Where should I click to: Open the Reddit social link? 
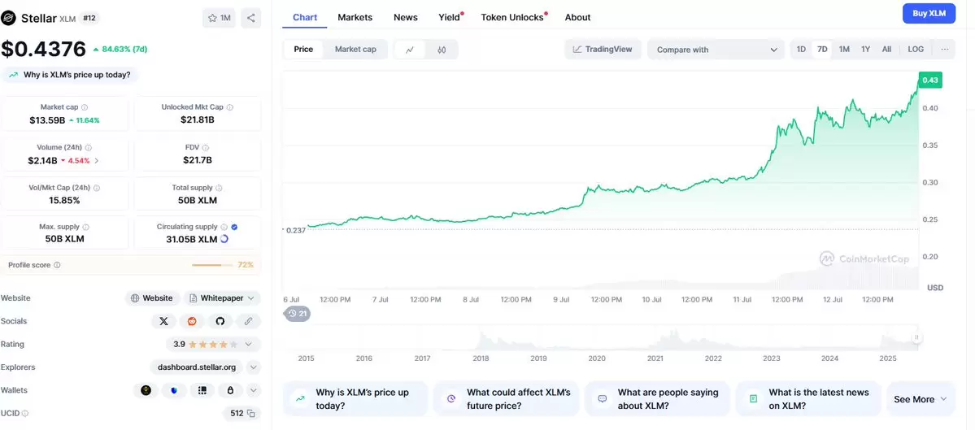pyautogui.click(x=192, y=321)
